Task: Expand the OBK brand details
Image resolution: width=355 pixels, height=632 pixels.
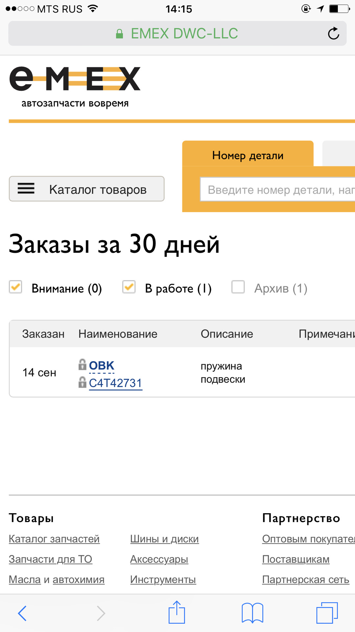Action: [x=102, y=366]
